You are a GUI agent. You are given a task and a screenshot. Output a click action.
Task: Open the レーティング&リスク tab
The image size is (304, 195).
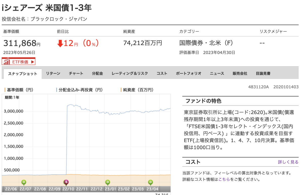(x=130, y=74)
